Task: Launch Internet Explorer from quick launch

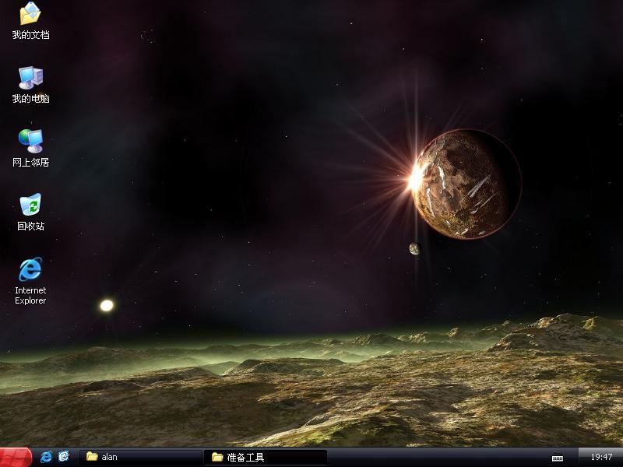Action: 46,457
